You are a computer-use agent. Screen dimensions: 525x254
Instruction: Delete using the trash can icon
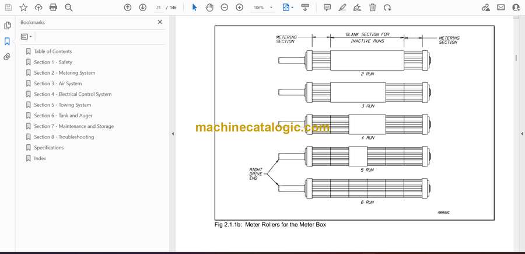pos(373,8)
